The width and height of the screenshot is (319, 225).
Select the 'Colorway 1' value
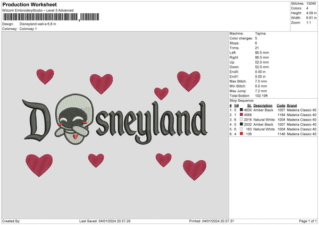tap(28, 29)
